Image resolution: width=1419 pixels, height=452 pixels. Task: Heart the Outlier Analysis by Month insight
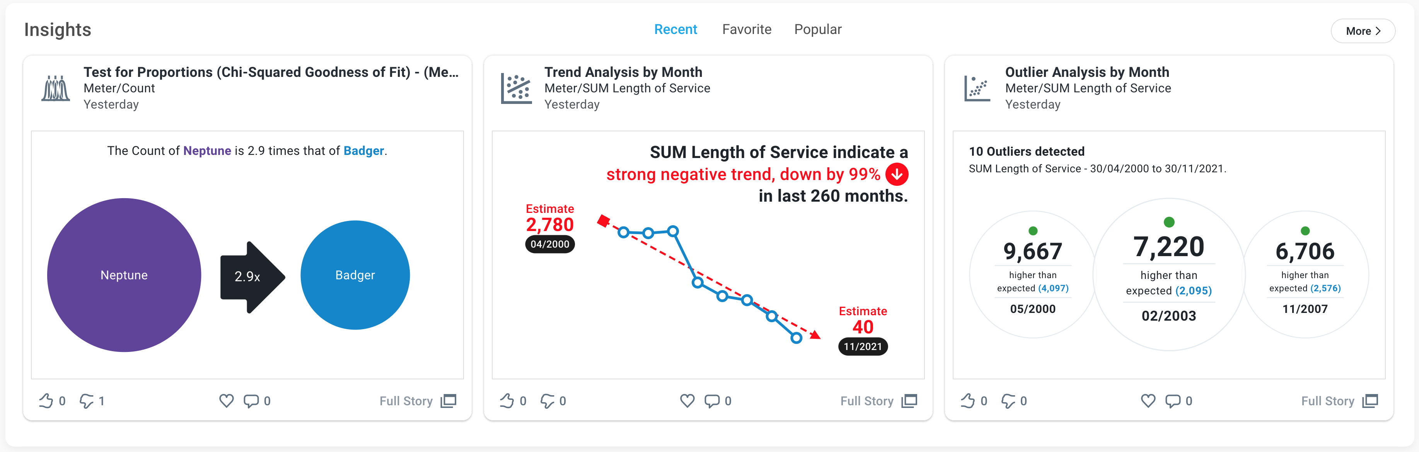pyautogui.click(x=1148, y=401)
